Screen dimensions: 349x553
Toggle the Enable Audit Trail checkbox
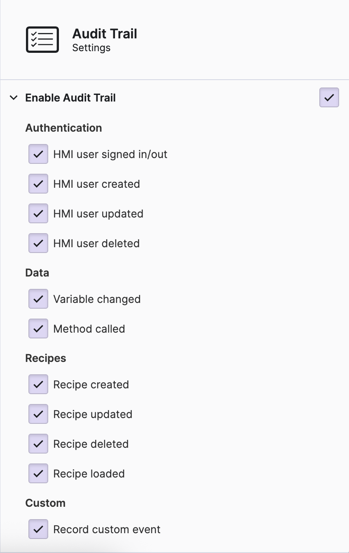(329, 97)
